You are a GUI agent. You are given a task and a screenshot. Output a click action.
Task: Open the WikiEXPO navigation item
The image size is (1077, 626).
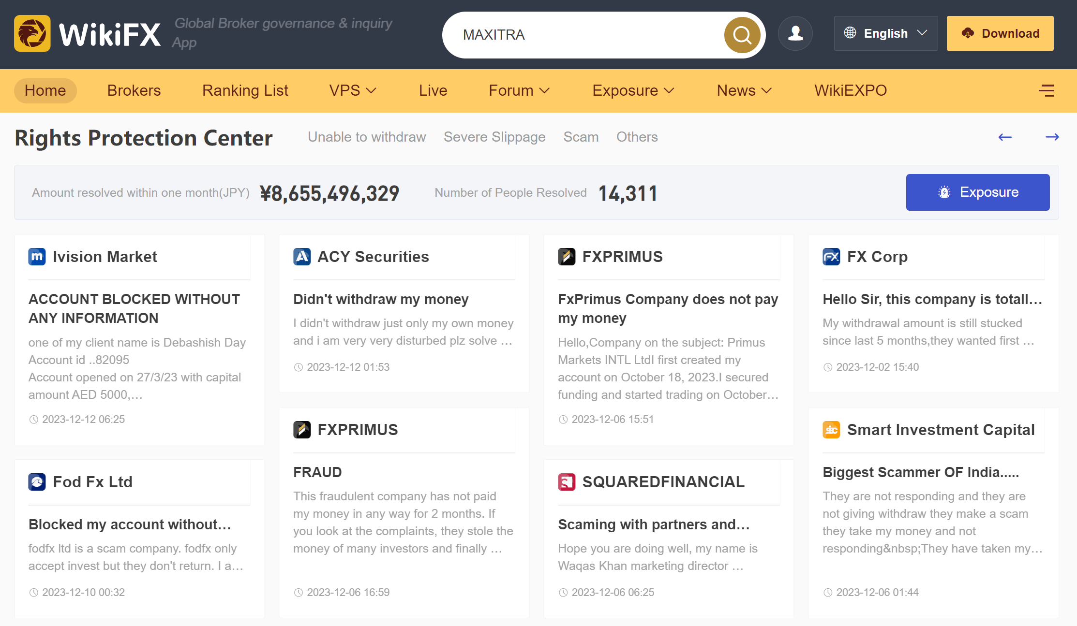(x=851, y=90)
